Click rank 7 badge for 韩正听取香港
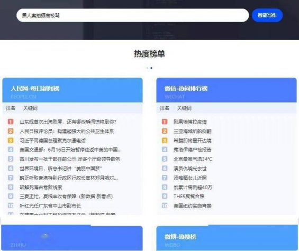The width and height of the screenshot is (299, 251). click(x=11, y=178)
